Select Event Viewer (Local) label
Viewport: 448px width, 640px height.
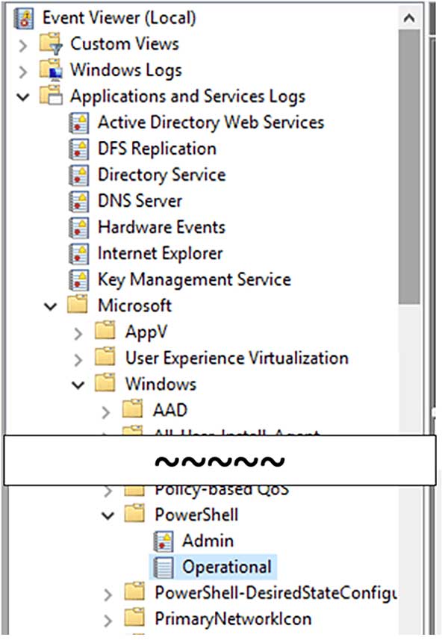click(x=119, y=18)
